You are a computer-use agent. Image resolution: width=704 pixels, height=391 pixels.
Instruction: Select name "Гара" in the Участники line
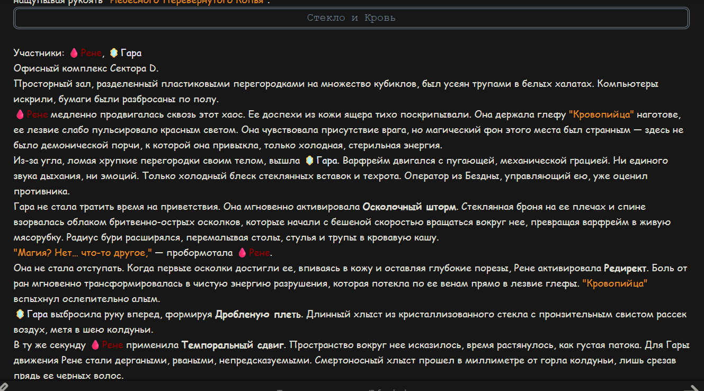pyautogui.click(x=131, y=53)
